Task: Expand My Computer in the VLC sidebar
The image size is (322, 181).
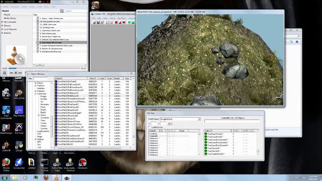Action: coord(3,22)
